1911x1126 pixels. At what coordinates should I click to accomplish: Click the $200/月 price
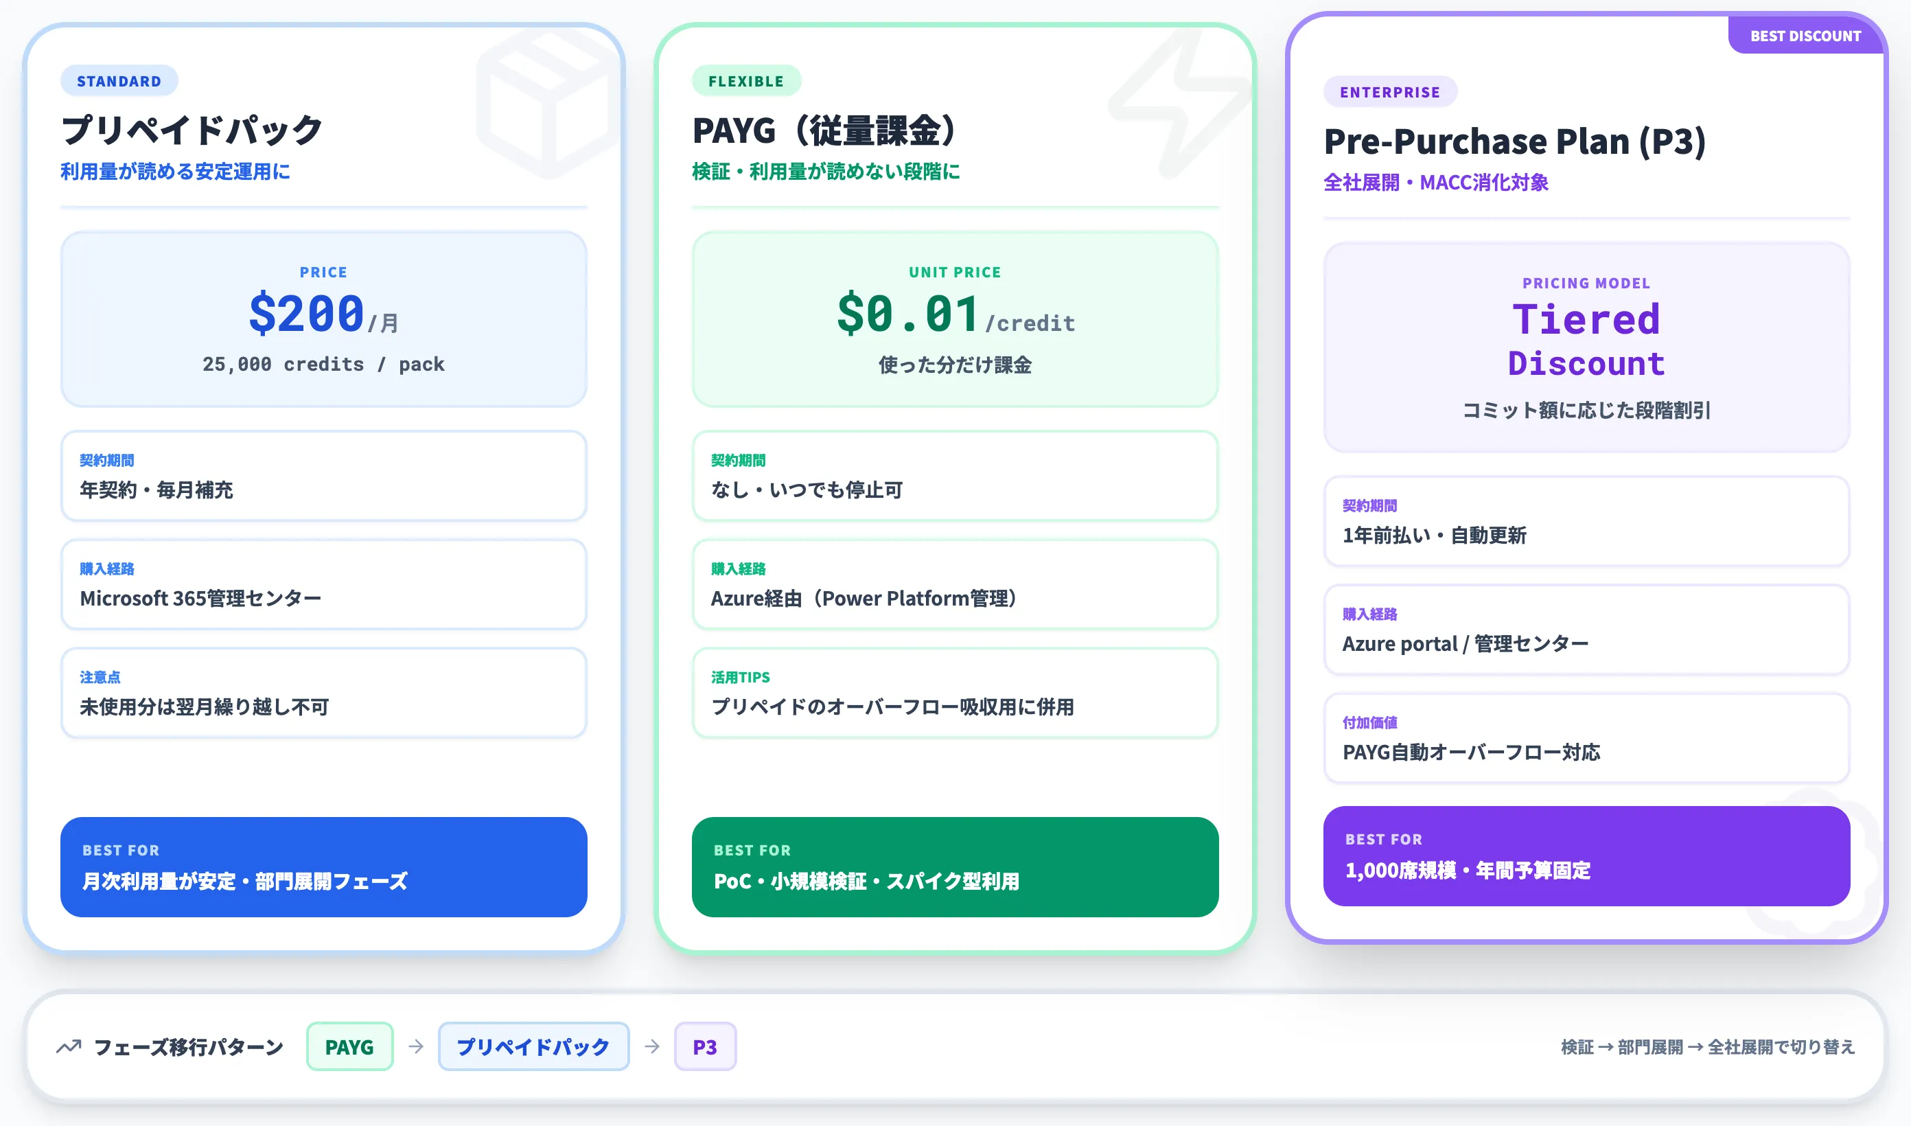[324, 313]
